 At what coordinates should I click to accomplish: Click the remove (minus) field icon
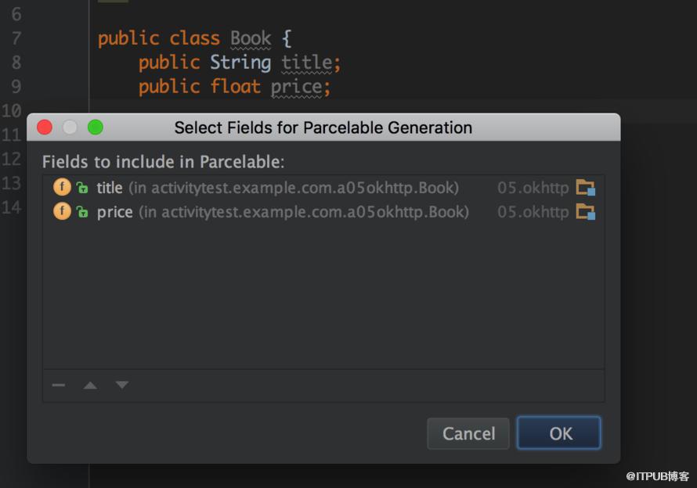point(58,385)
